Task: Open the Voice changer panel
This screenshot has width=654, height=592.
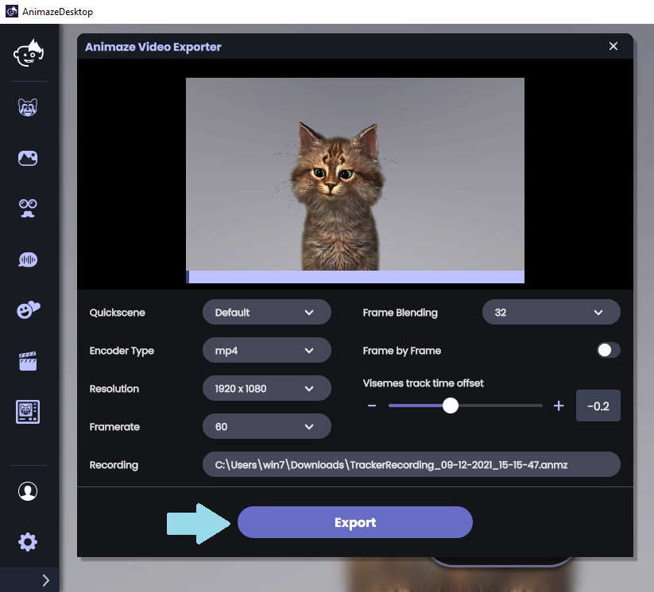Action: tap(28, 259)
